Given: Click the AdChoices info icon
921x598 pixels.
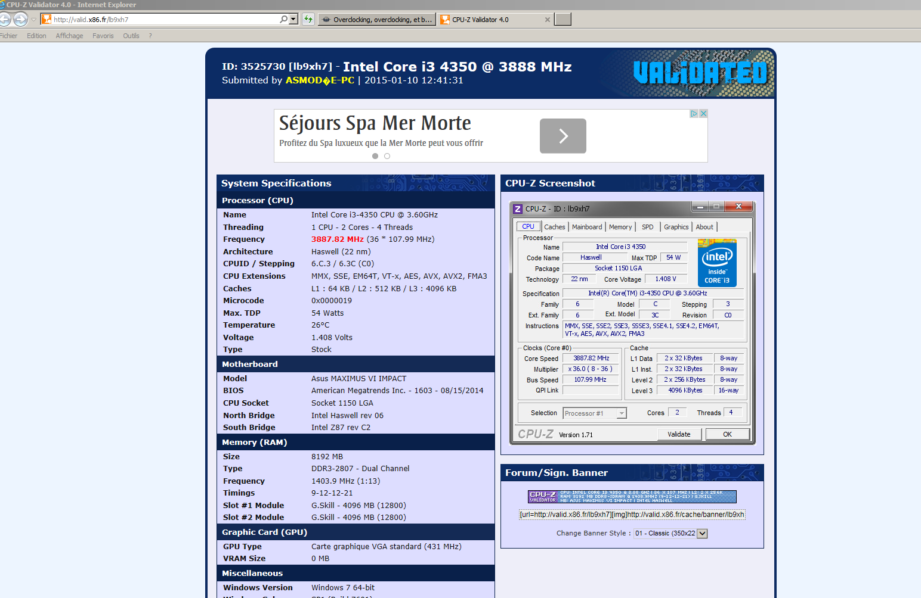Looking at the screenshot, I should (x=694, y=114).
